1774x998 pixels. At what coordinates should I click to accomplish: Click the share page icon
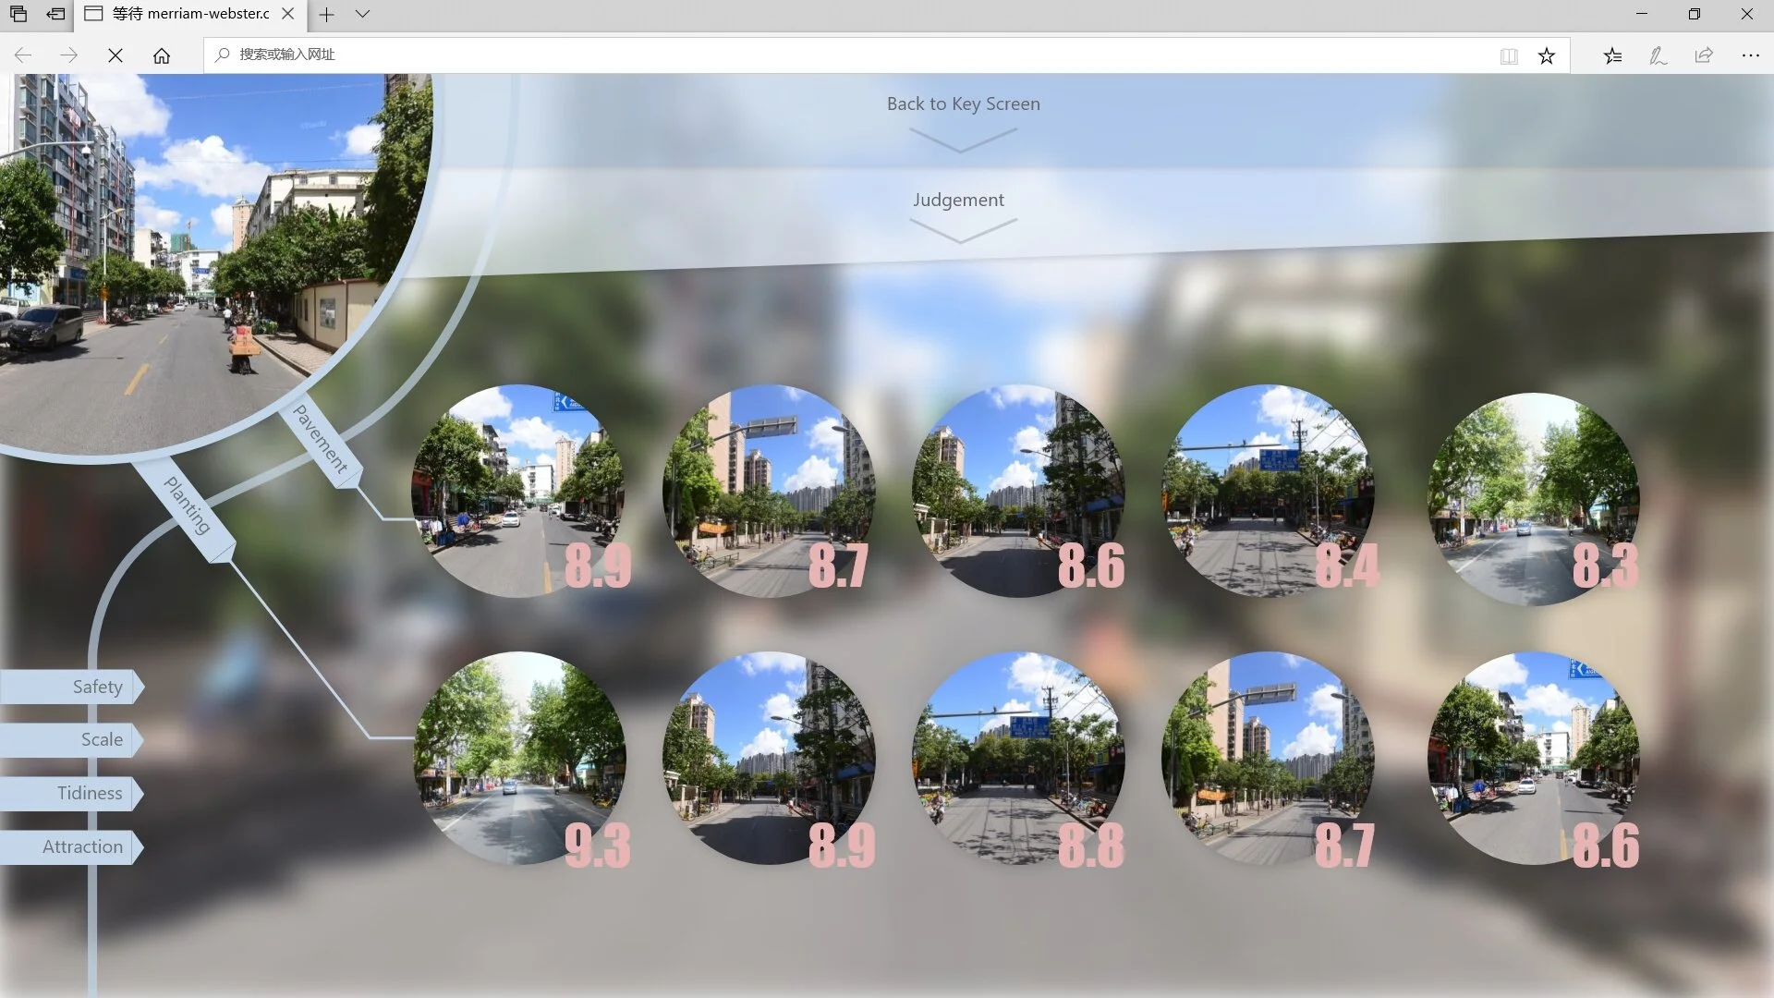coord(1704,55)
